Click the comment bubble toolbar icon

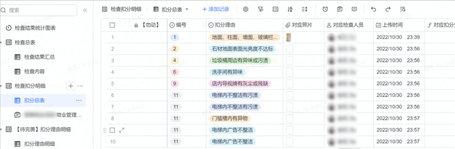(354, 9)
